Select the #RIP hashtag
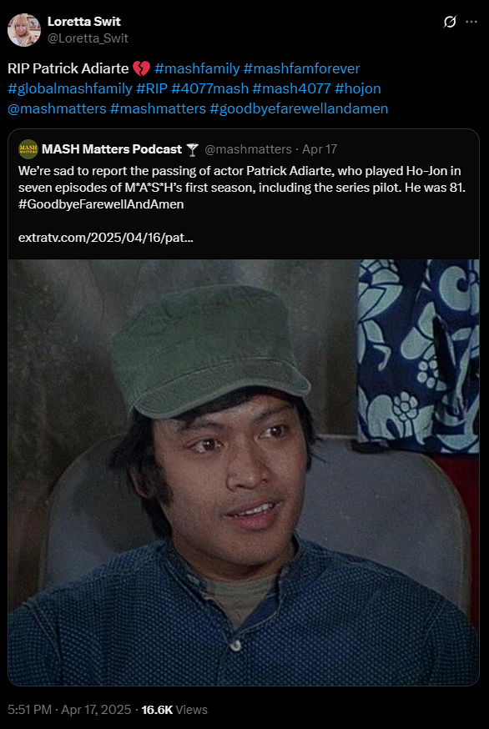The image size is (489, 729). pyautogui.click(x=152, y=88)
